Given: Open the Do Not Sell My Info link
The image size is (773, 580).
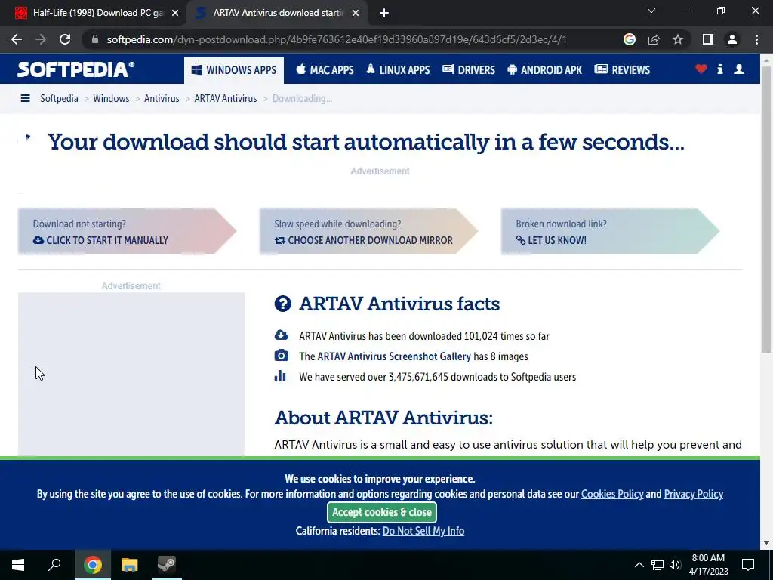Looking at the screenshot, I should pos(423,531).
